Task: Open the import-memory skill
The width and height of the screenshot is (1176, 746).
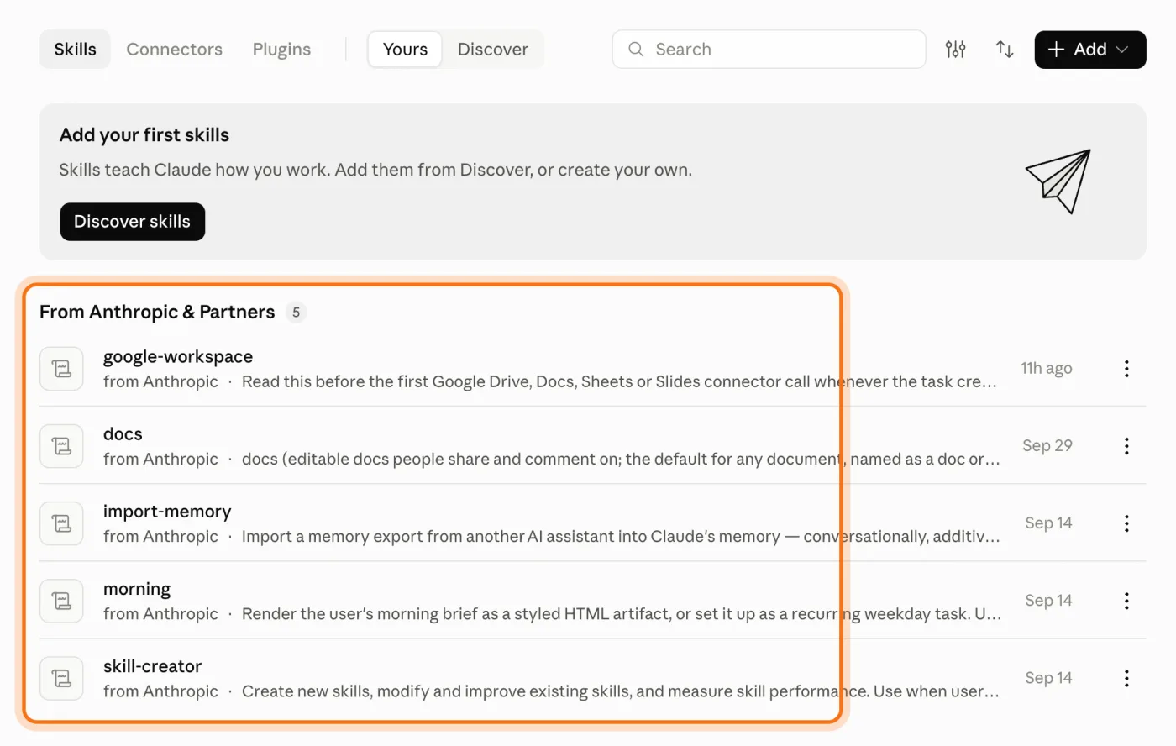Action: coord(167,512)
